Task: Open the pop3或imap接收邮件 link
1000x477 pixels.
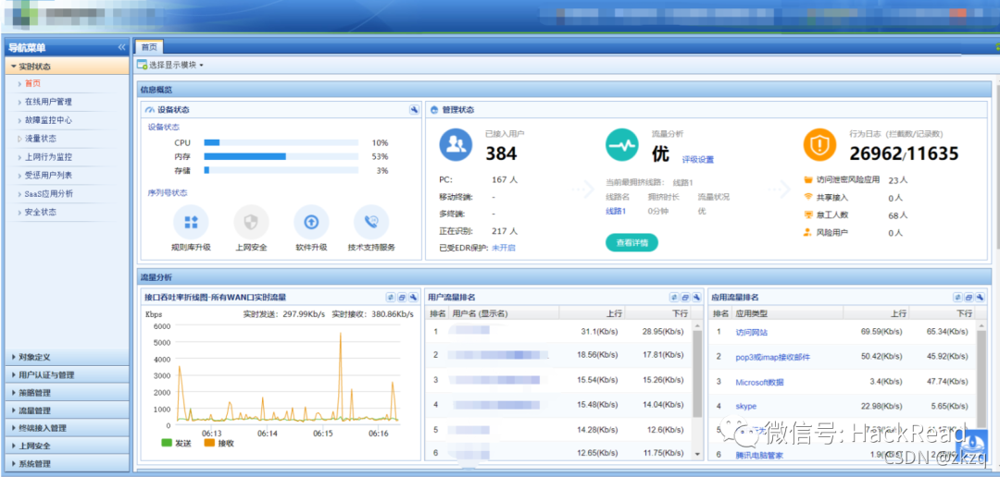Action: pos(772,357)
